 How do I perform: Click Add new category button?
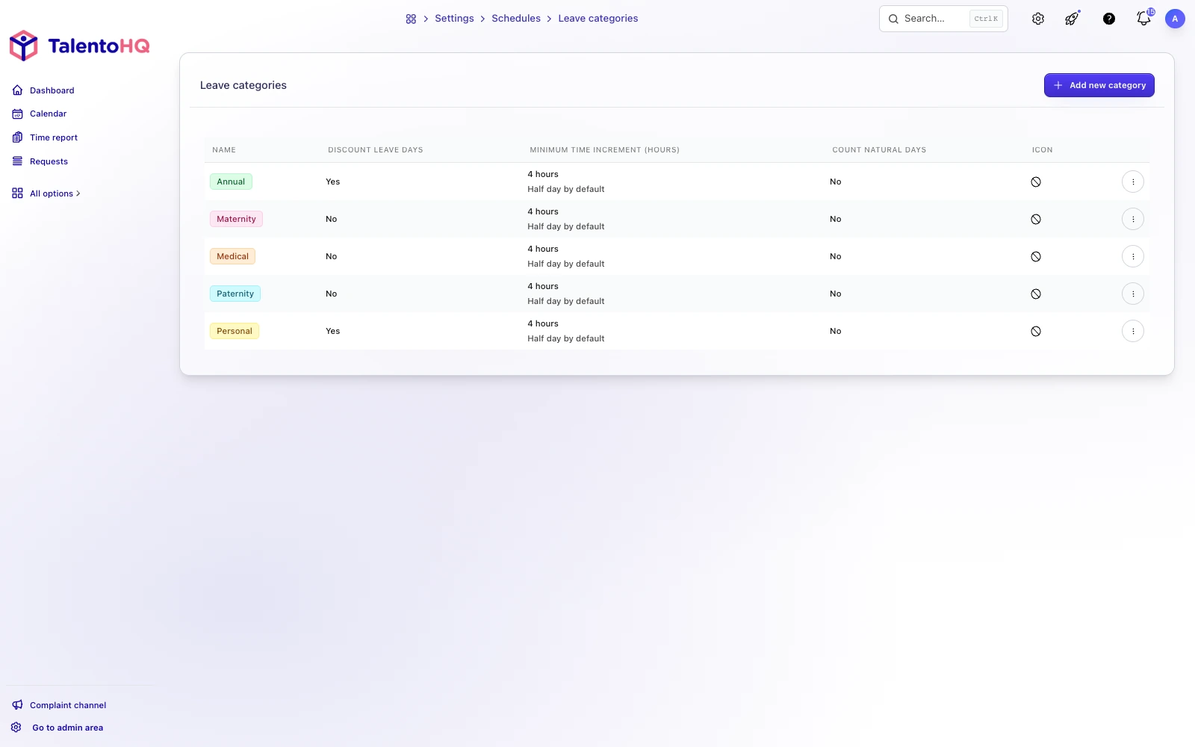coord(1099,85)
